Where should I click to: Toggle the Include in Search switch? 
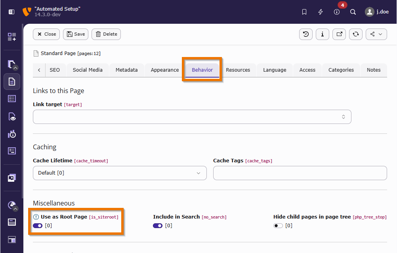158,226
